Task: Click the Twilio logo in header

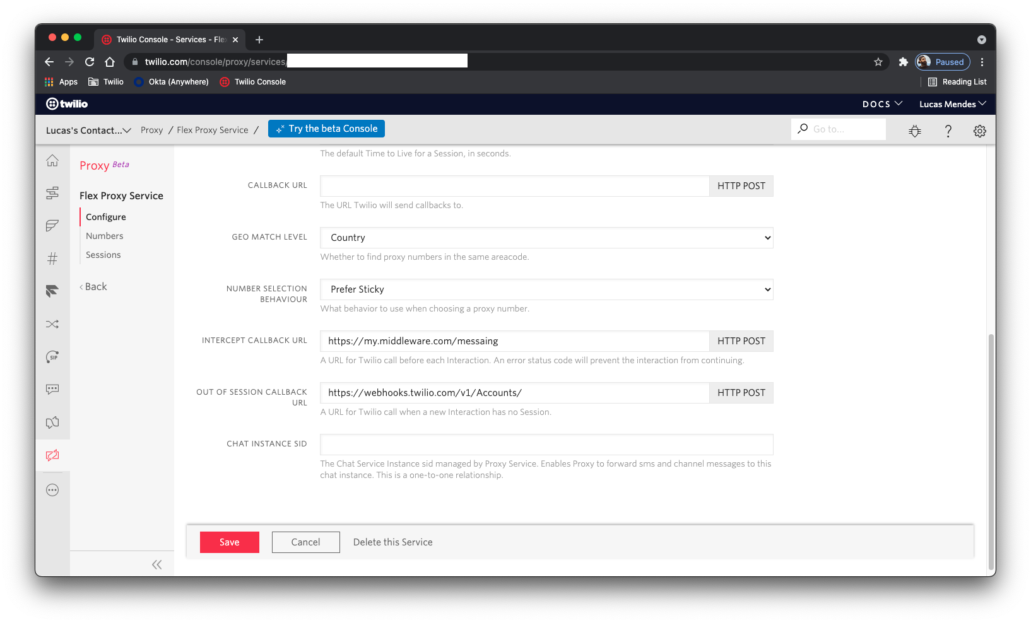Action: click(67, 104)
